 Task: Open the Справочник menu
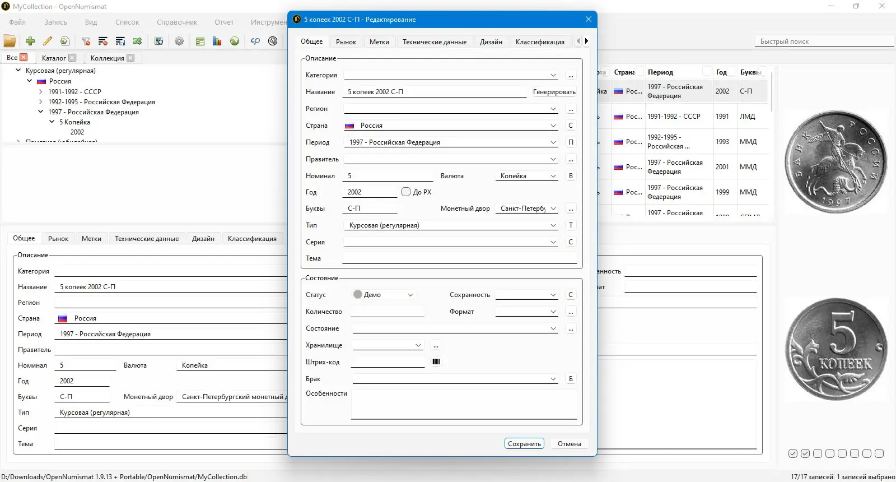click(x=177, y=22)
